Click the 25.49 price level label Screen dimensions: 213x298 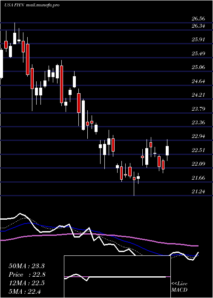coord(199,53)
